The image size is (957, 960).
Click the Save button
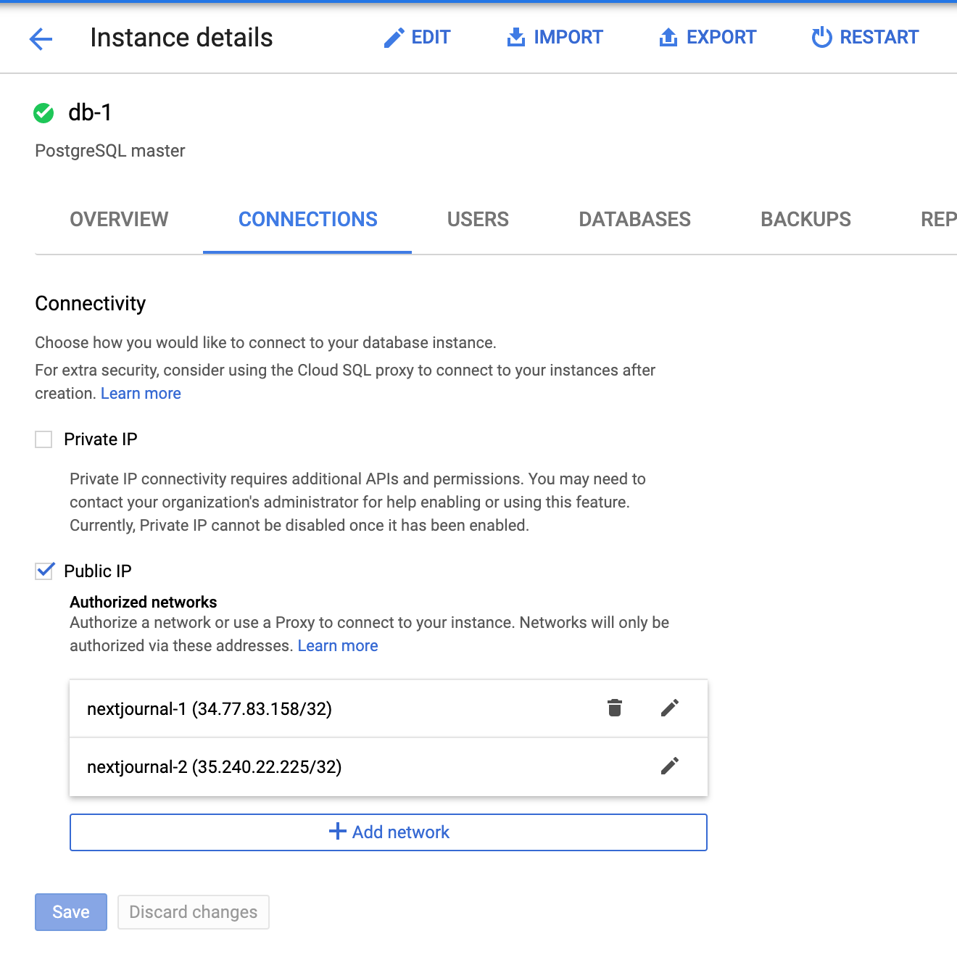point(71,912)
